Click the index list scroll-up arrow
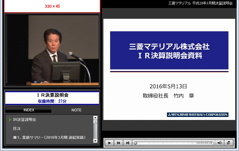 95,118
